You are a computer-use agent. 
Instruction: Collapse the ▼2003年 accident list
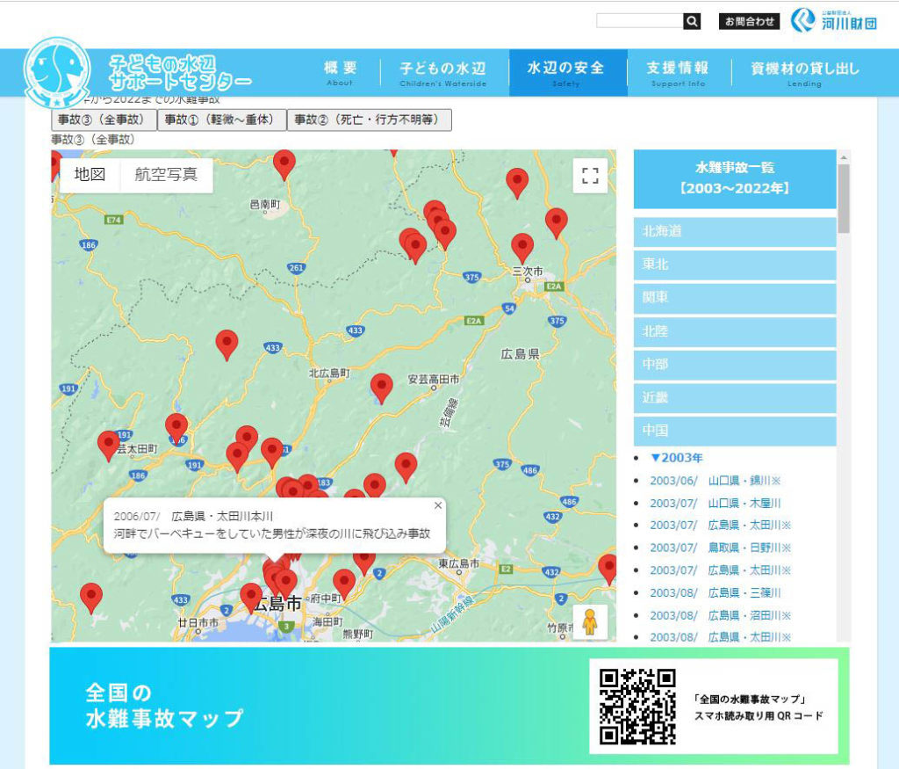(x=677, y=458)
